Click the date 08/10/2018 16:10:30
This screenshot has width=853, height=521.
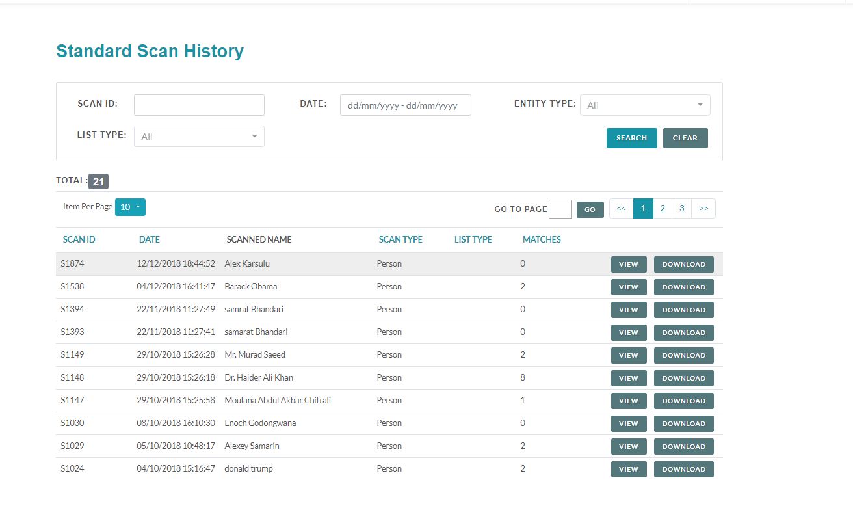[176, 423]
